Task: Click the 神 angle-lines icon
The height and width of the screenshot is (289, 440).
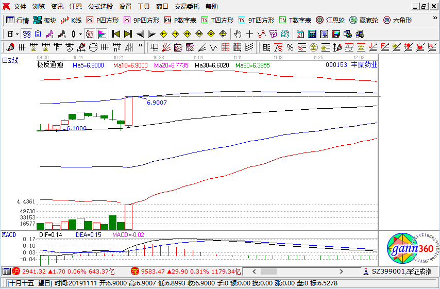Action: coord(408,47)
